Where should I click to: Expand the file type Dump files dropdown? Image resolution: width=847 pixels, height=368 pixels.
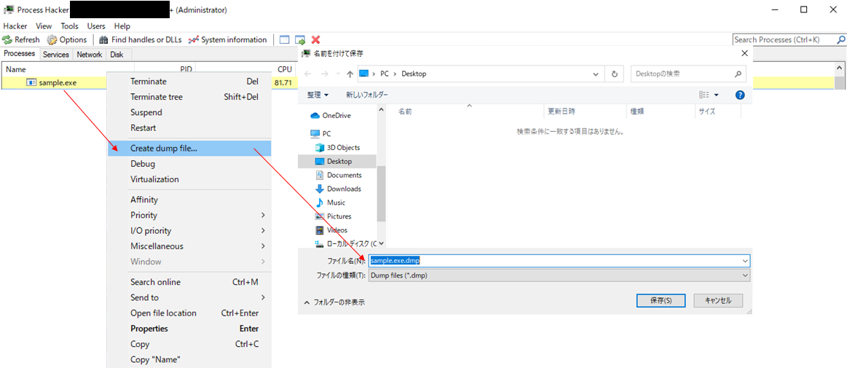click(x=744, y=275)
